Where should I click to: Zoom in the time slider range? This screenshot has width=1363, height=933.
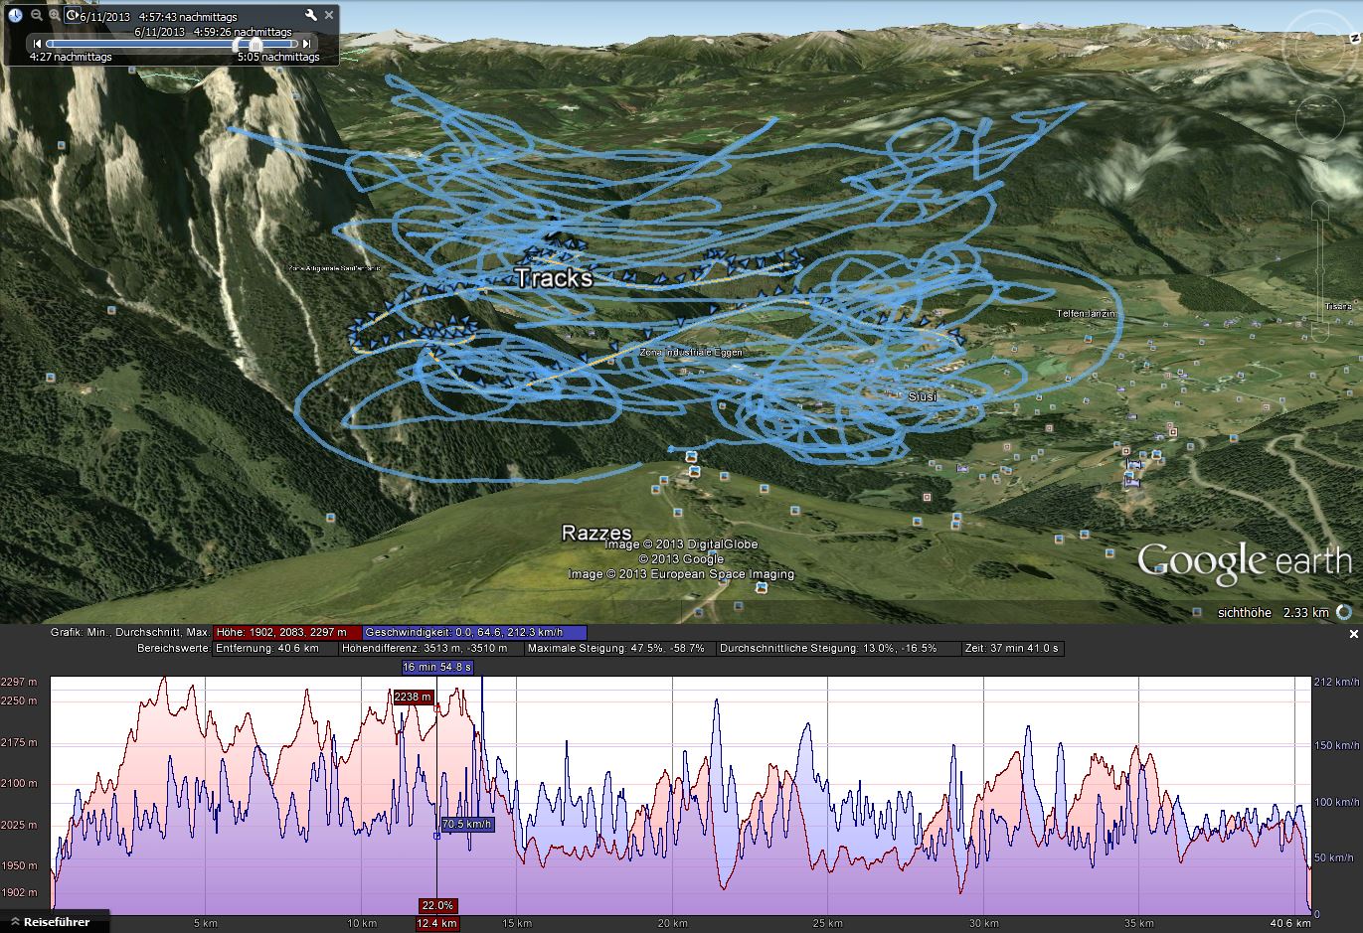[55, 15]
